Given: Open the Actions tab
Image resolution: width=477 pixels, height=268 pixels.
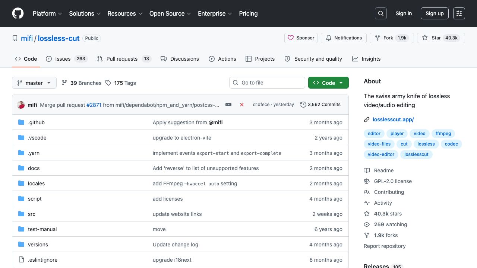Looking at the screenshot, I should tap(222, 59).
